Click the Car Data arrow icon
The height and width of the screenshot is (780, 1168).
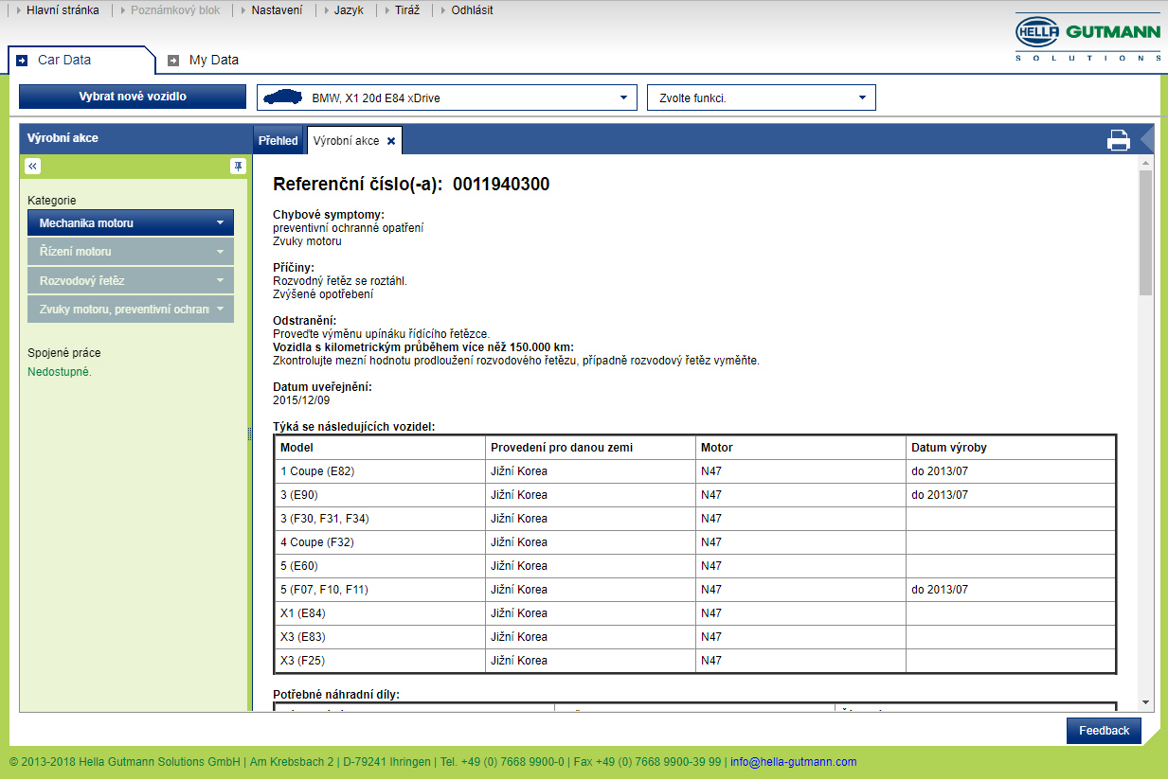23,61
